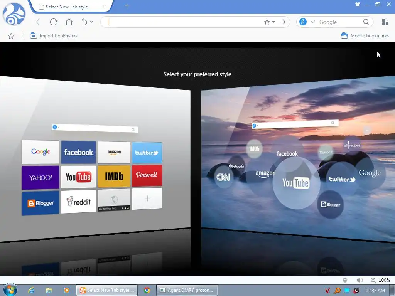Click the CNN bubble
Viewport: 395px width, 296px height.
(x=223, y=177)
